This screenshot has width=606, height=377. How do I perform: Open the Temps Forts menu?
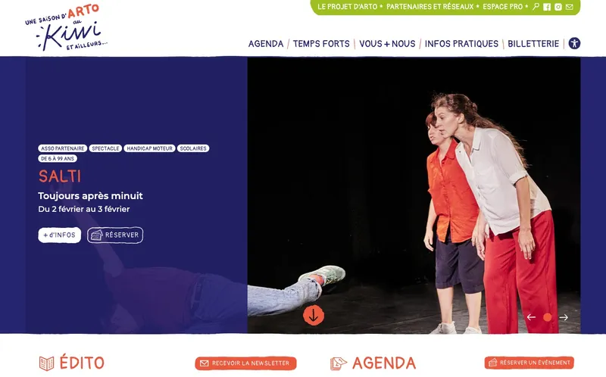click(321, 44)
